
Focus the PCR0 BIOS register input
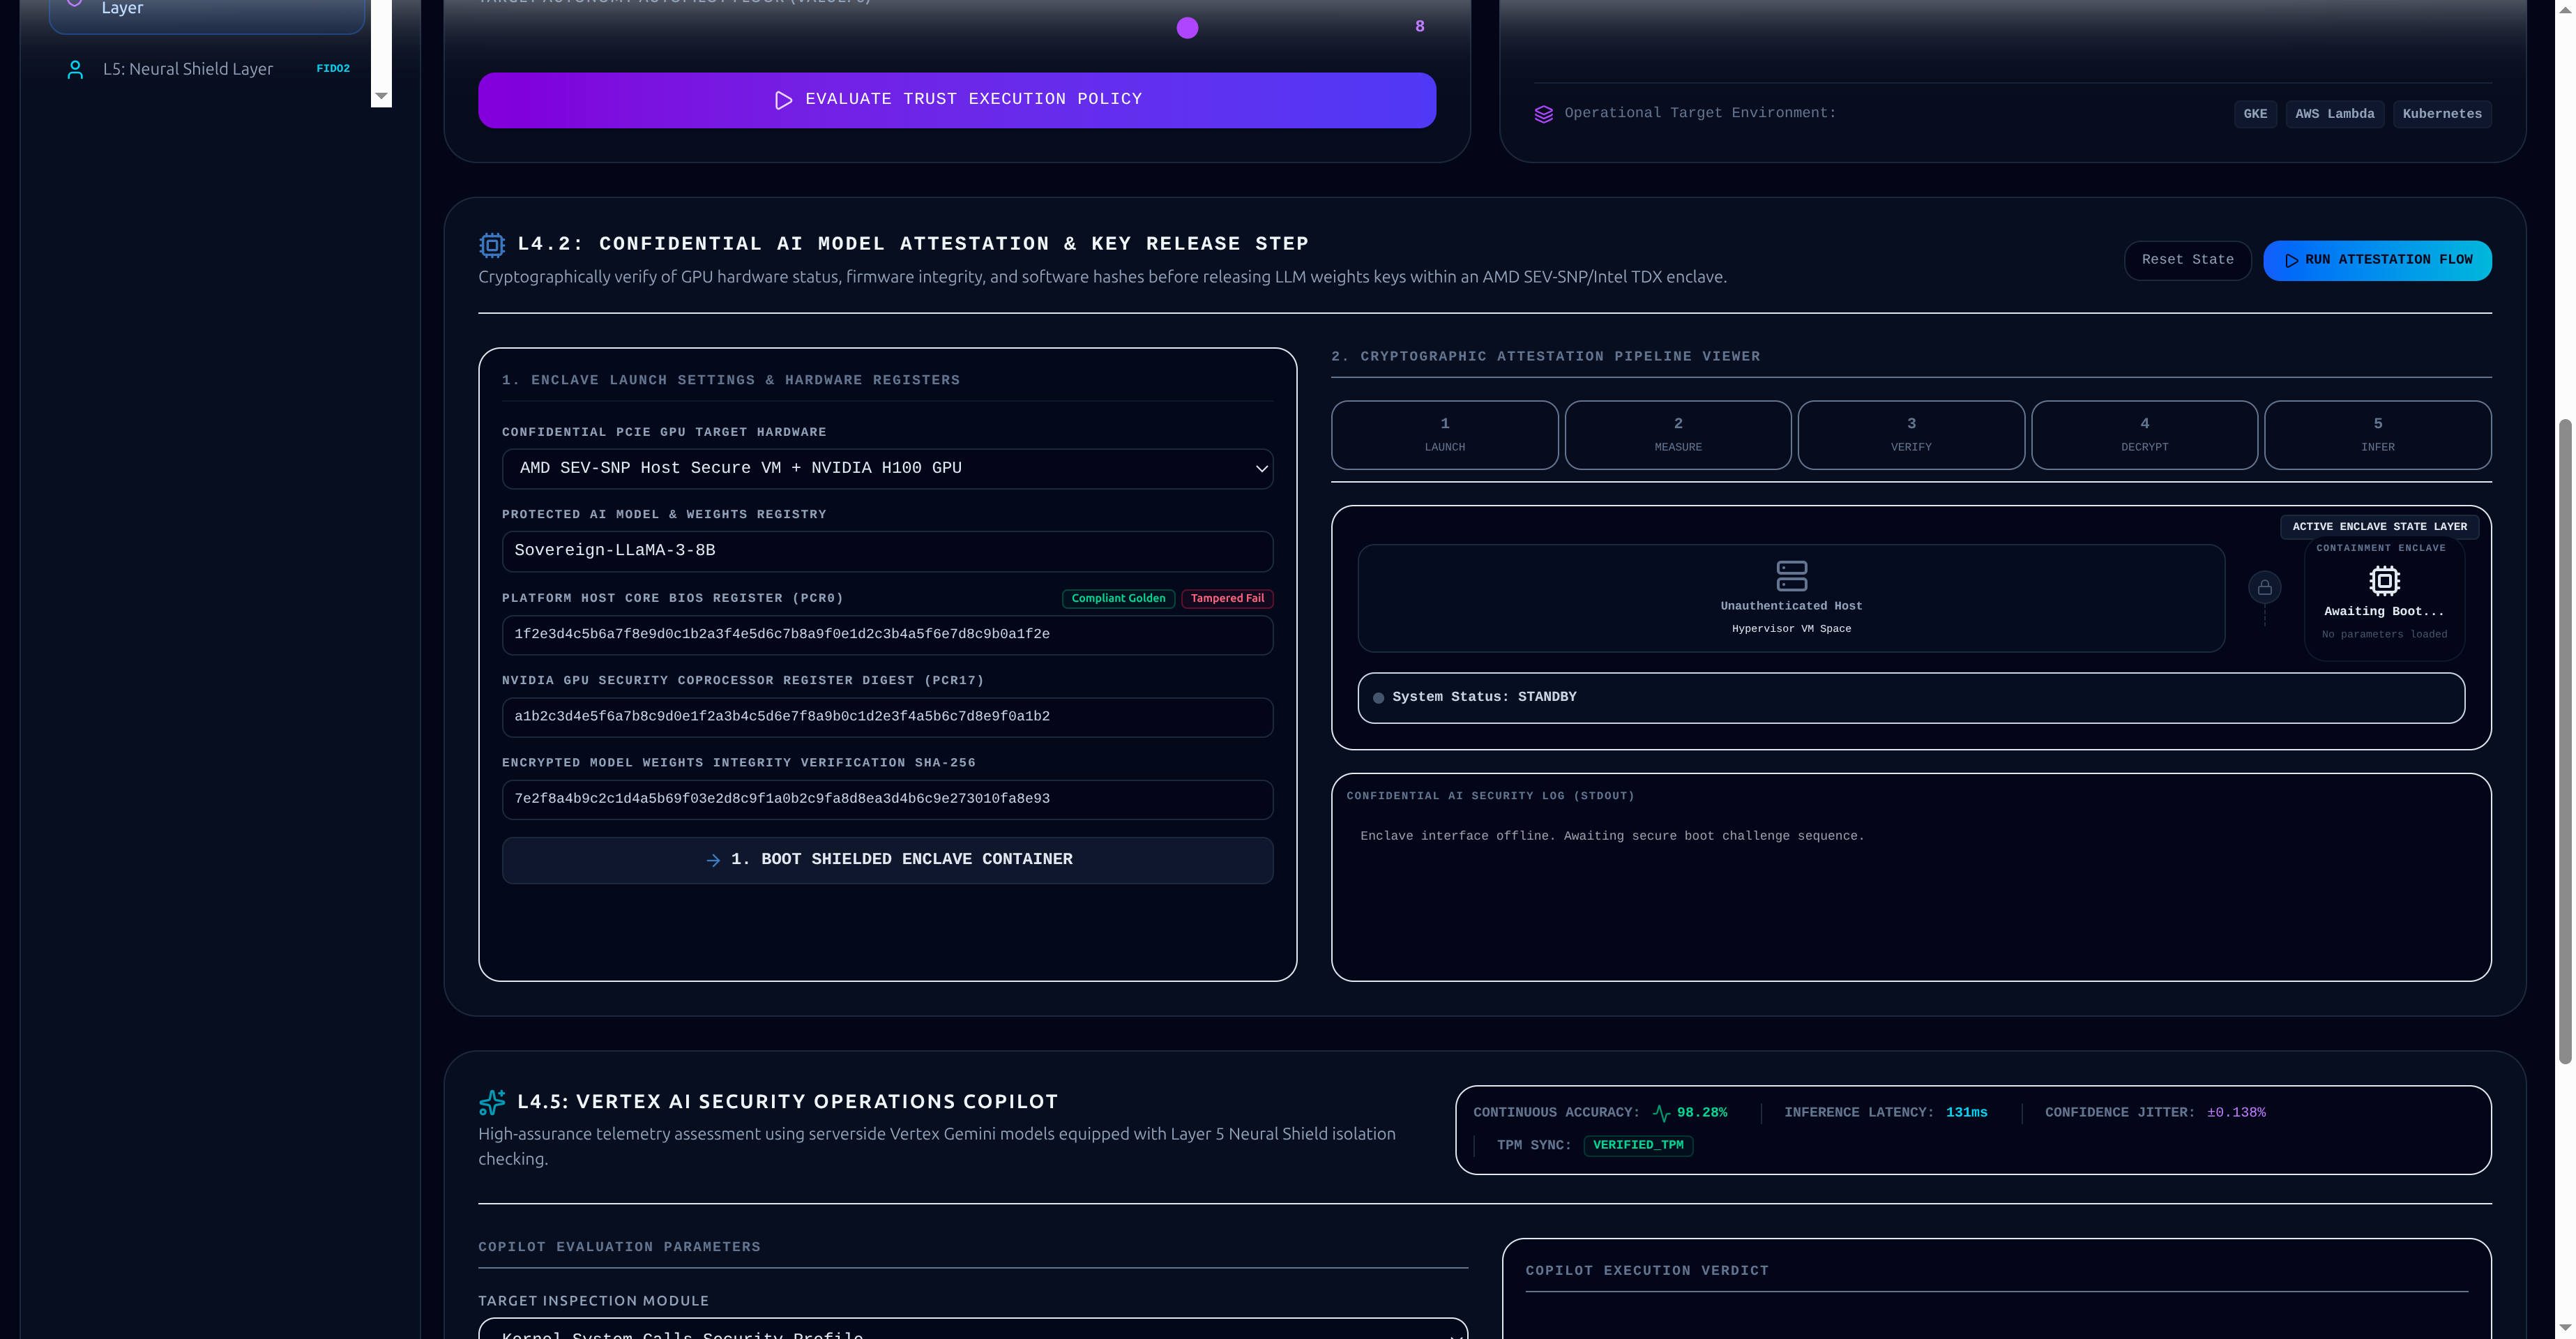coord(887,635)
